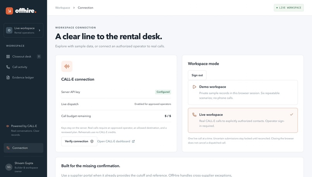Viewport: 312px width, 177px height.
Task: Select the Demo workspace option
Action: pos(243,93)
